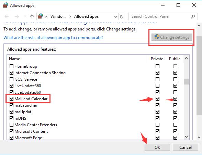Select the Microsoft Content row text

[x=31, y=131]
